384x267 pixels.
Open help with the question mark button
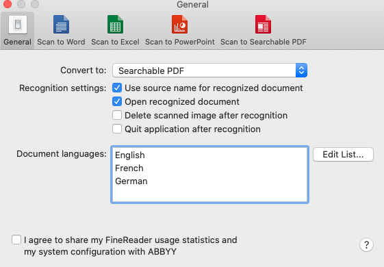tap(366, 244)
